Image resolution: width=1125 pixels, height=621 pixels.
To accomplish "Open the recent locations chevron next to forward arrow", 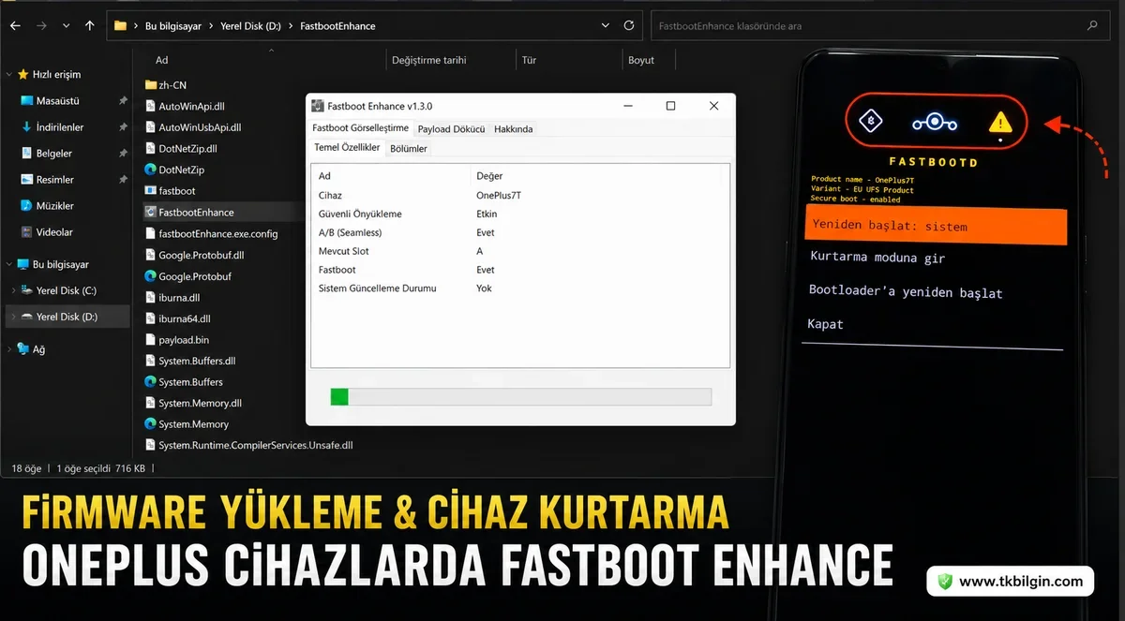I will pos(66,26).
